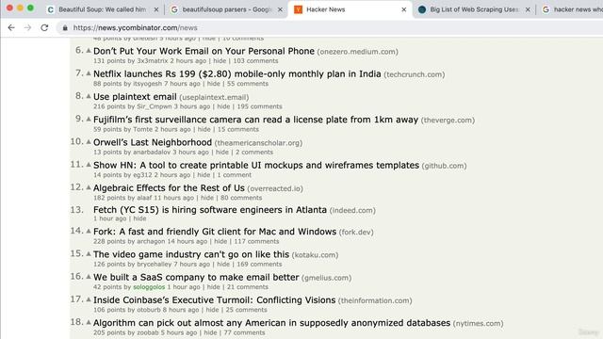This screenshot has width=603, height=339.
Task: View 195 comments on plaintext email story
Action: tap(260, 106)
